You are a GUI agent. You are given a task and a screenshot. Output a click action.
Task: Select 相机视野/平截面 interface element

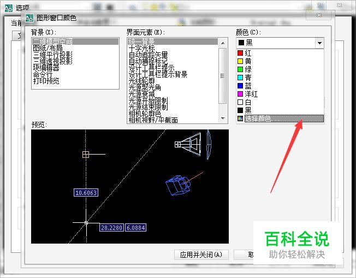point(153,120)
